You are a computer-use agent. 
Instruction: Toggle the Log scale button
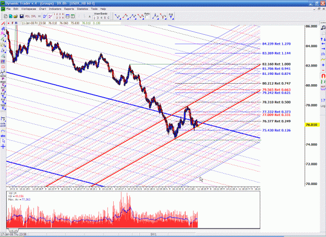click(x=323, y=106)
